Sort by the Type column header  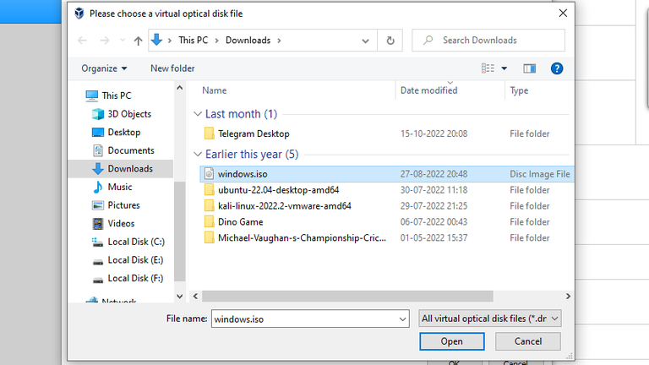519,90
